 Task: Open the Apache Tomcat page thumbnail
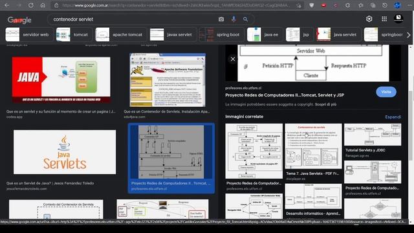168,80
